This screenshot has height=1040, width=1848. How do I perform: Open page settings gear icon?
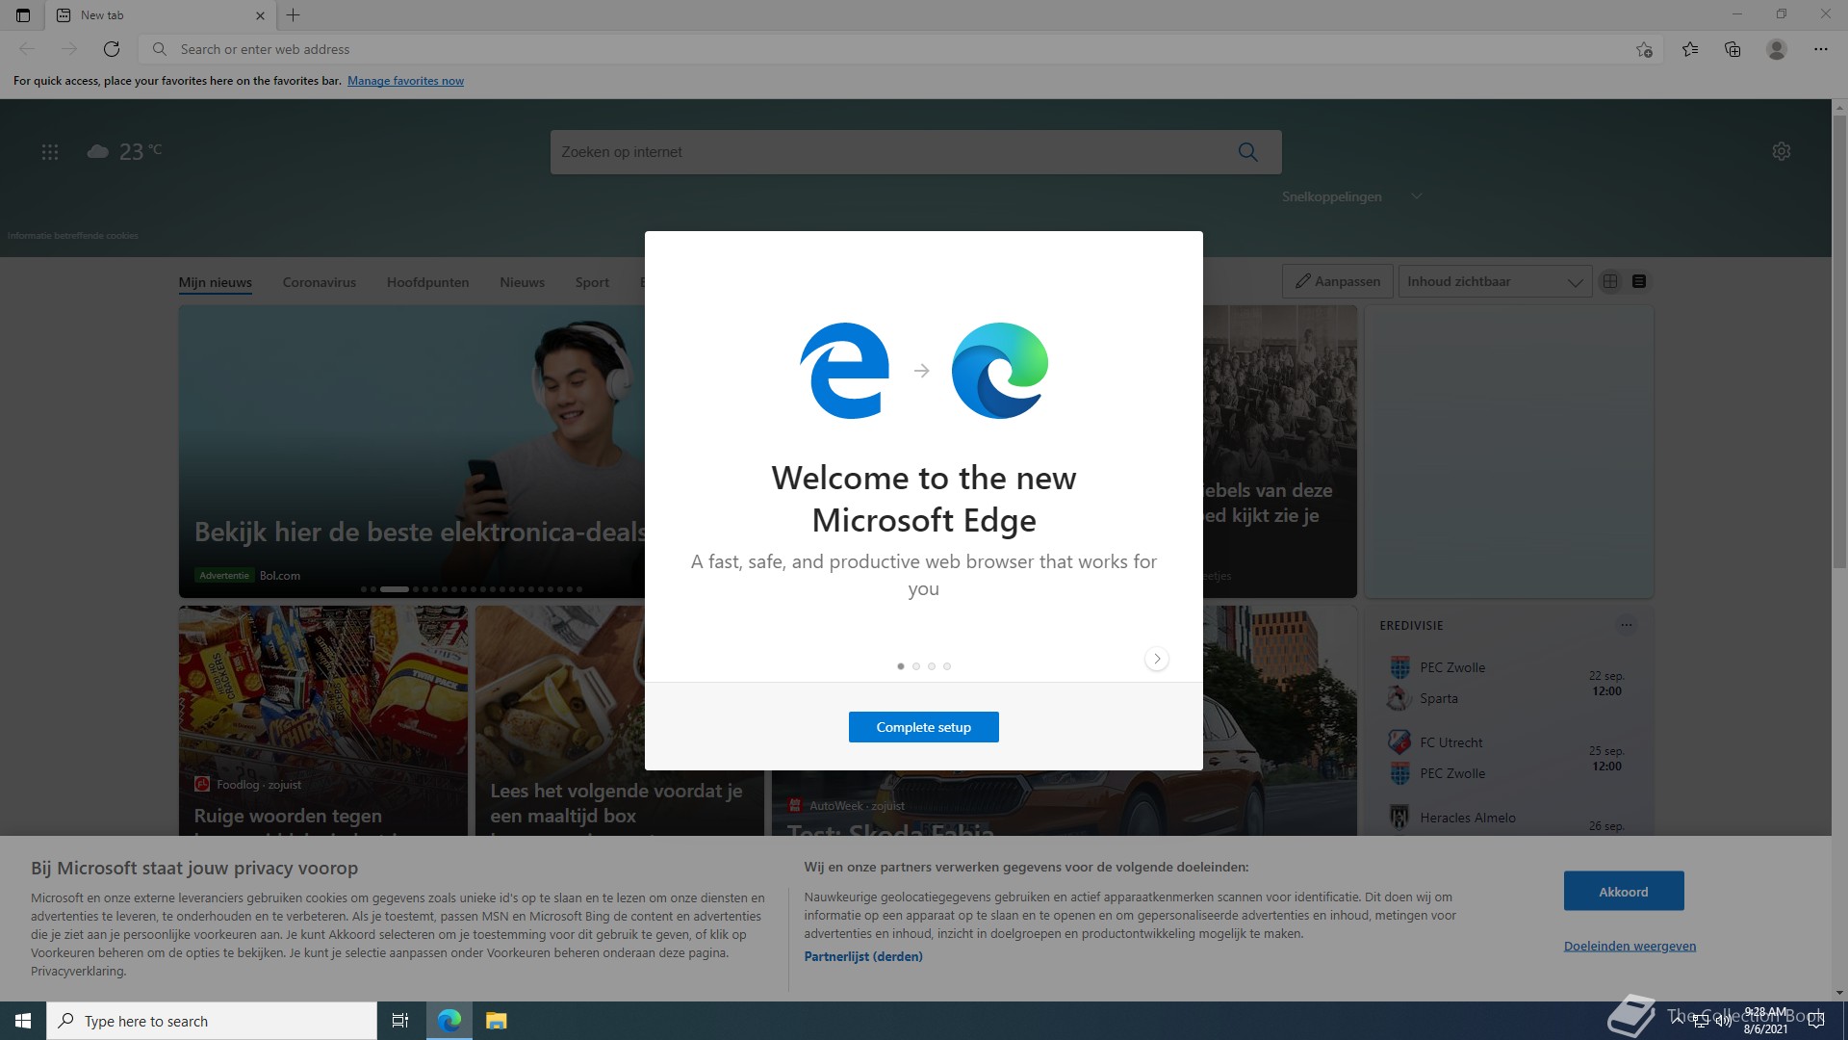pos(1782,151)
